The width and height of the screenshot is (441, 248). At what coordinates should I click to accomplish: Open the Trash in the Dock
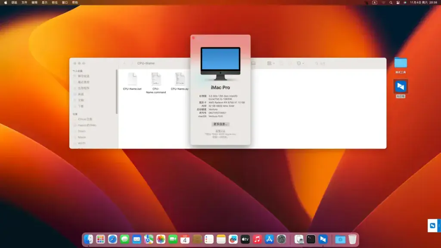coord(352,239)
